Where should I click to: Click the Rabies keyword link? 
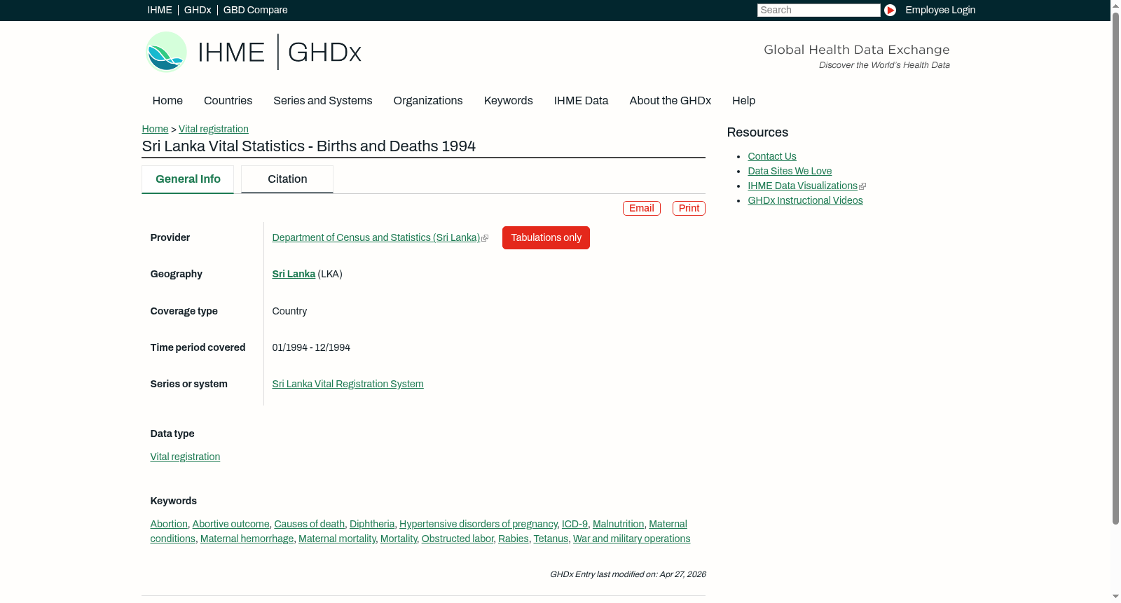[x=514, y=539]
